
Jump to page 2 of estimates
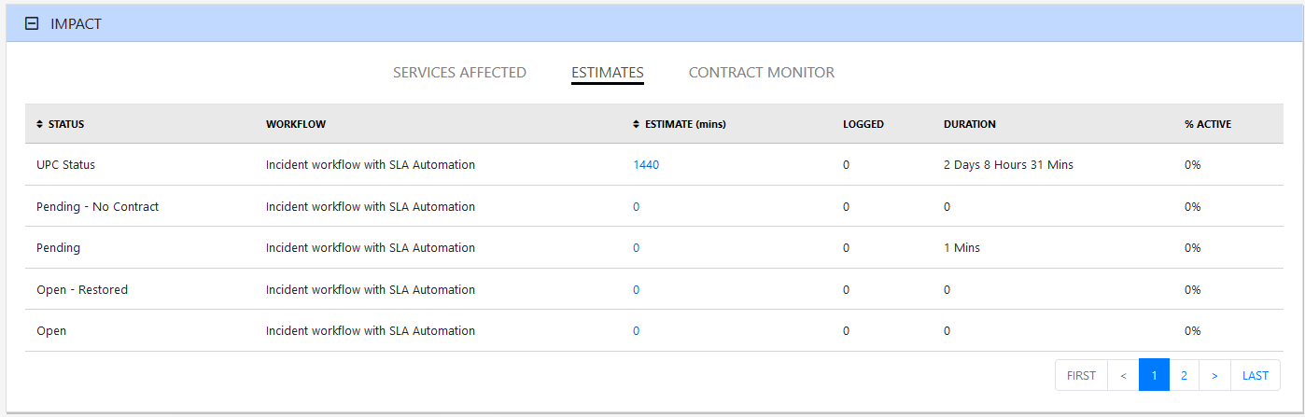1184,375
